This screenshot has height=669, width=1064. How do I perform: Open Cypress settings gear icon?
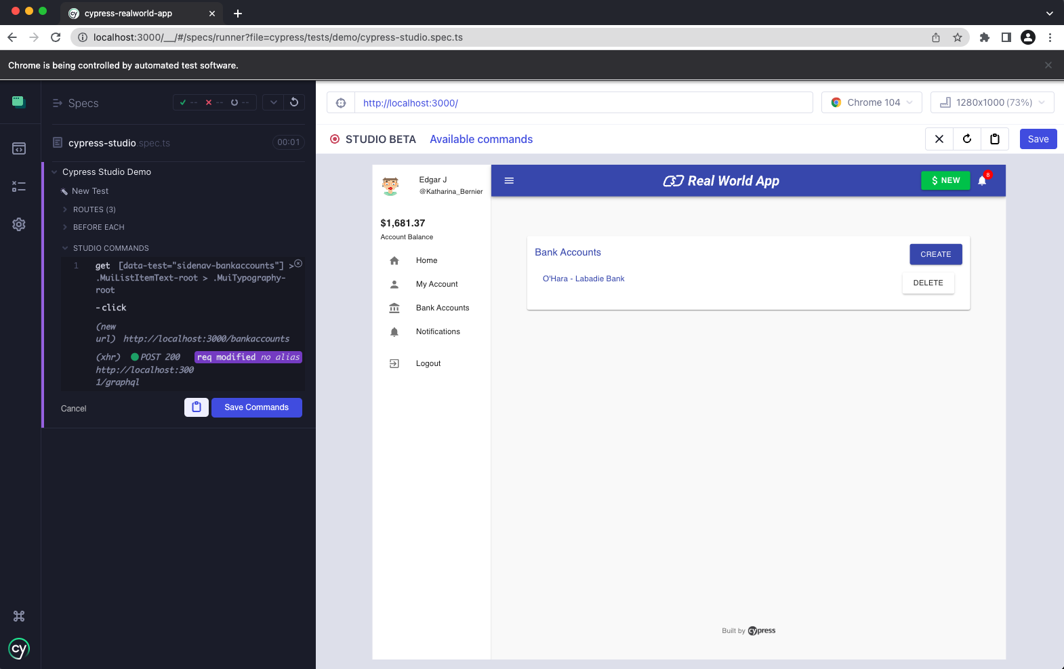point(19,224)
